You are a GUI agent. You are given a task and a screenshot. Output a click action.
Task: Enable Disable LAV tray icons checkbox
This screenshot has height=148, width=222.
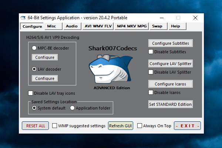tap(31, 93)
